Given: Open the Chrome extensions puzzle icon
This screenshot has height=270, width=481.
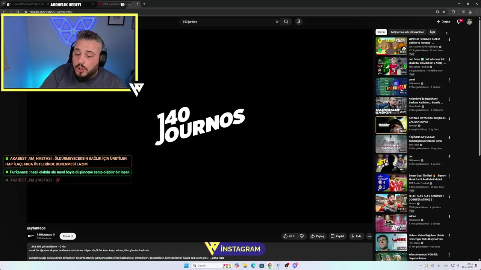Looking at the screenshot, I should pos(453,12).
